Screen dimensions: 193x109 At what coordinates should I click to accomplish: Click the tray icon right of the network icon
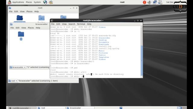(160, 2)
